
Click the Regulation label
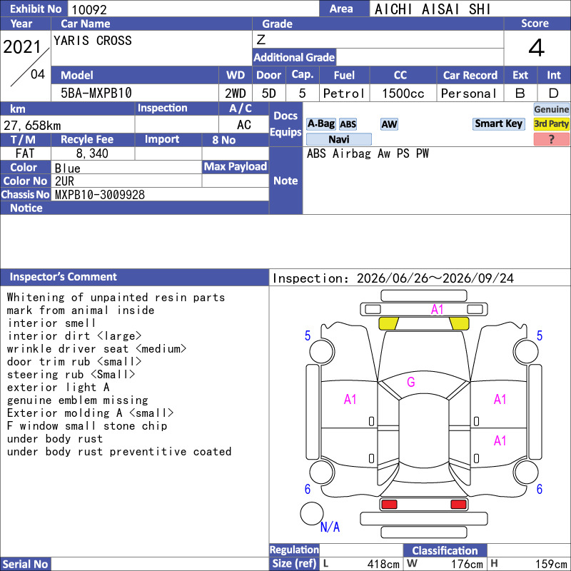point(294,550)
